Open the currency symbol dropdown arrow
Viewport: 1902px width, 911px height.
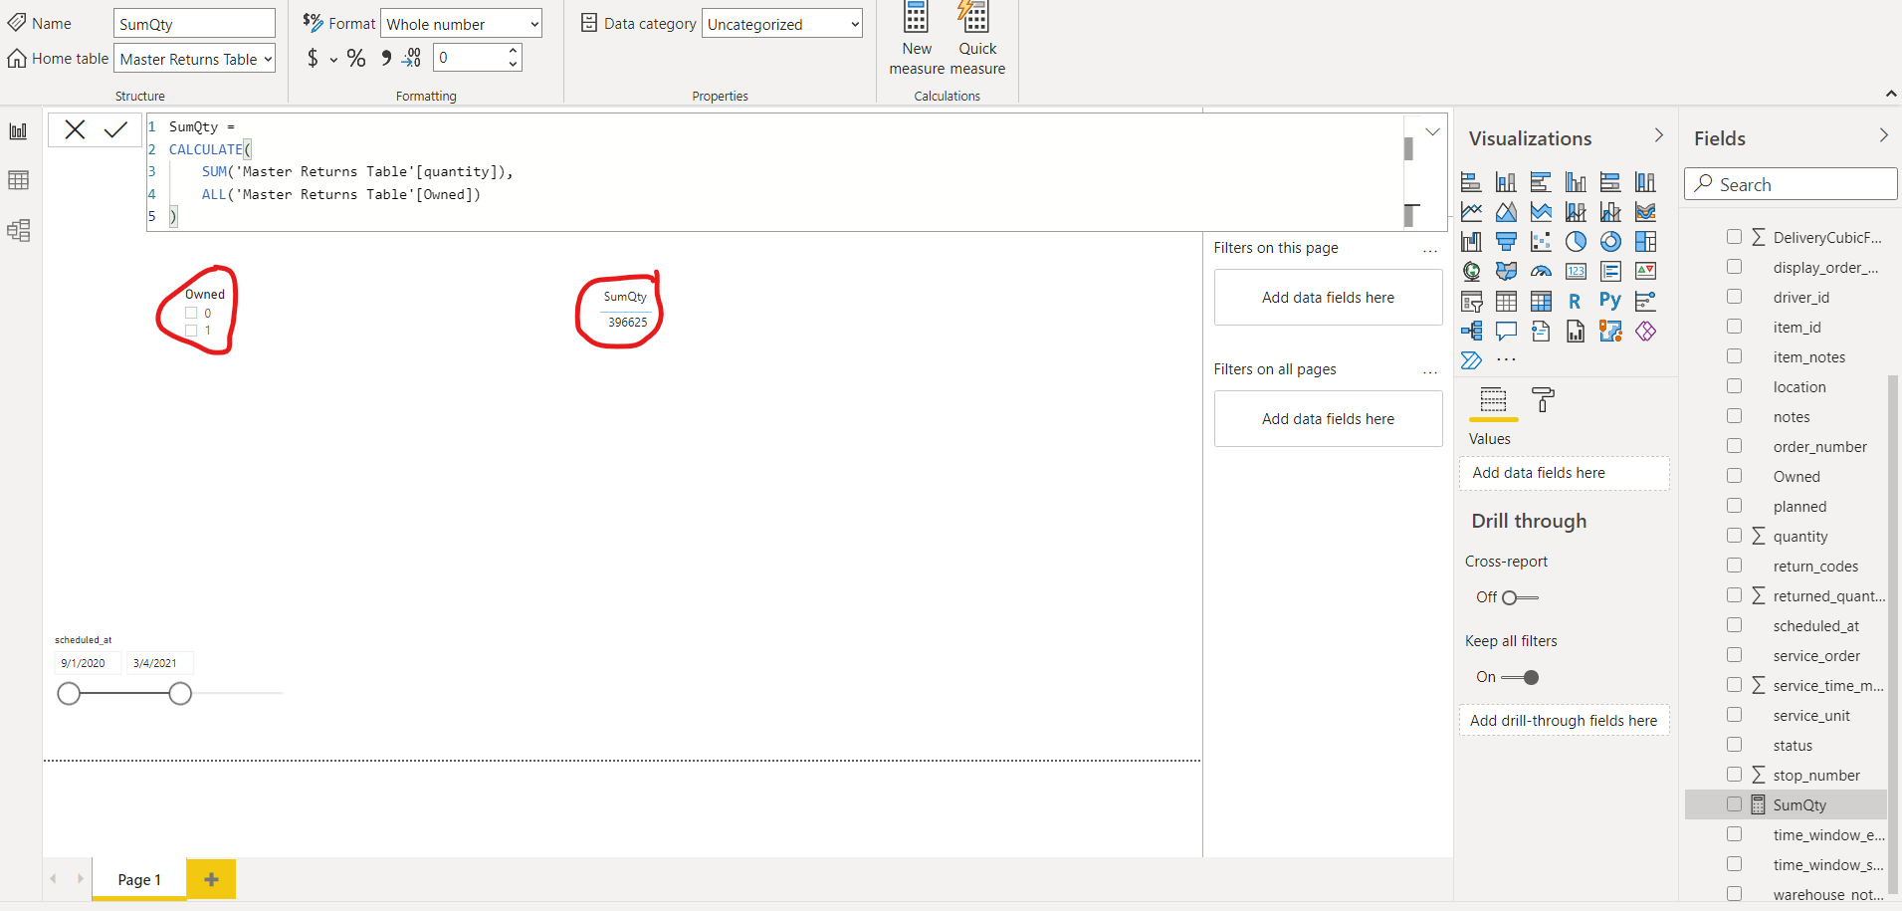[333, 60]
